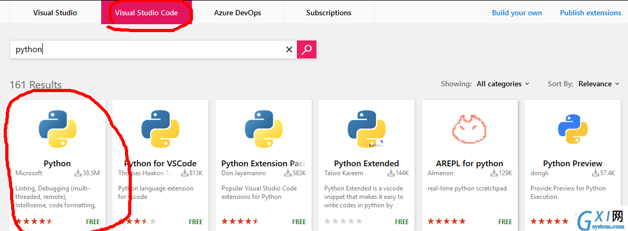Image resolution: width=628 pixels, height=231 pixels.
Task: Click the Popular Visual Studio Code extensions description
Action: pos(259,193)
